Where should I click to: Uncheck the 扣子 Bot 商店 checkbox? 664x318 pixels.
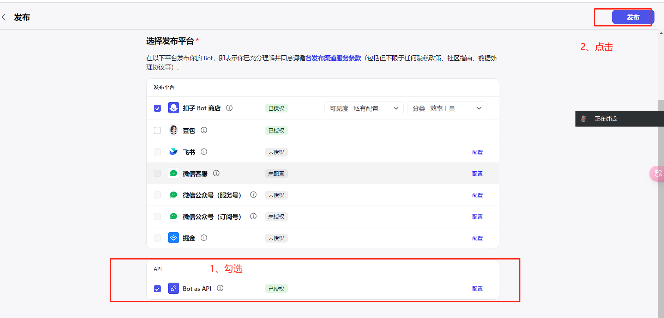pos(157,108)
